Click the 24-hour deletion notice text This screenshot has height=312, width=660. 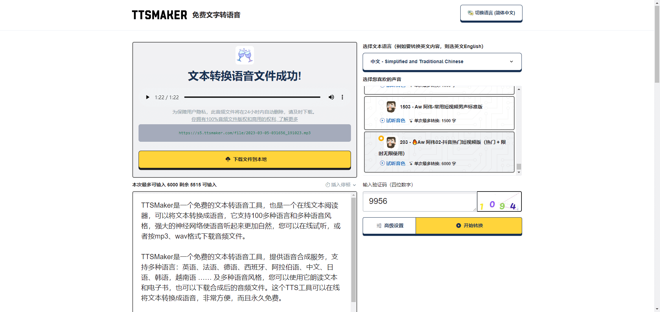click(x=245, y=112)
